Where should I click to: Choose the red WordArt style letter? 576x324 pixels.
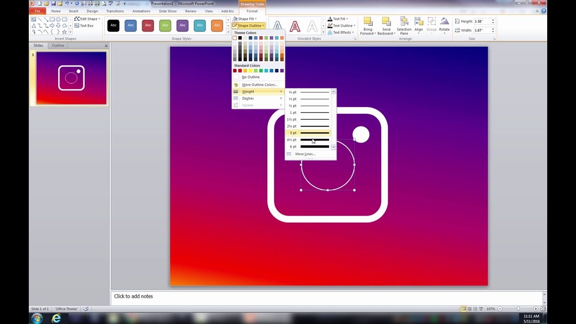[295, 27]
